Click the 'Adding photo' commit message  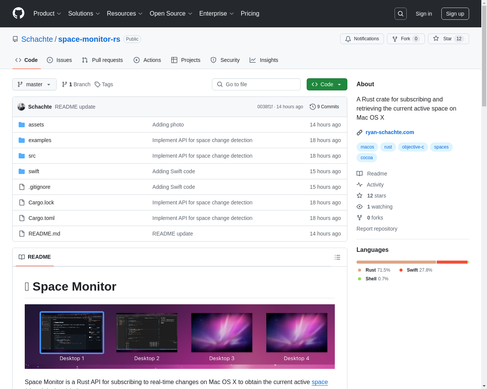(x=168, y=125)
